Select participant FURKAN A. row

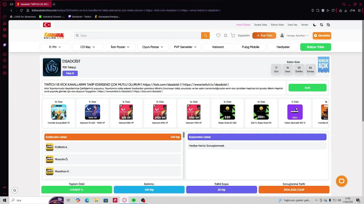113,147
